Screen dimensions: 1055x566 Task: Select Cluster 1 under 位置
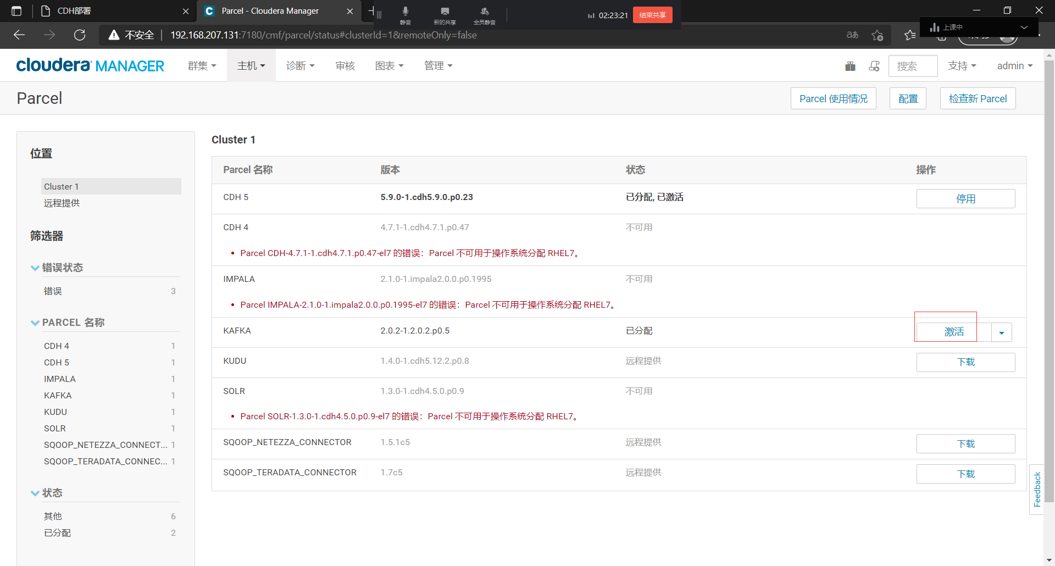(x=111, y=186)
